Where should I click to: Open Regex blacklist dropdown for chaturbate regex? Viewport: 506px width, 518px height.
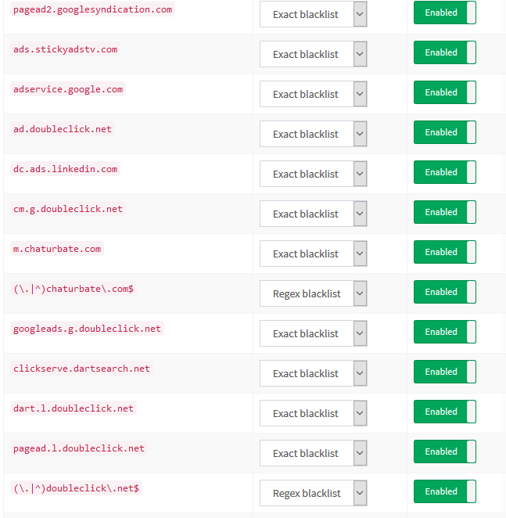(x=313, y=293)
